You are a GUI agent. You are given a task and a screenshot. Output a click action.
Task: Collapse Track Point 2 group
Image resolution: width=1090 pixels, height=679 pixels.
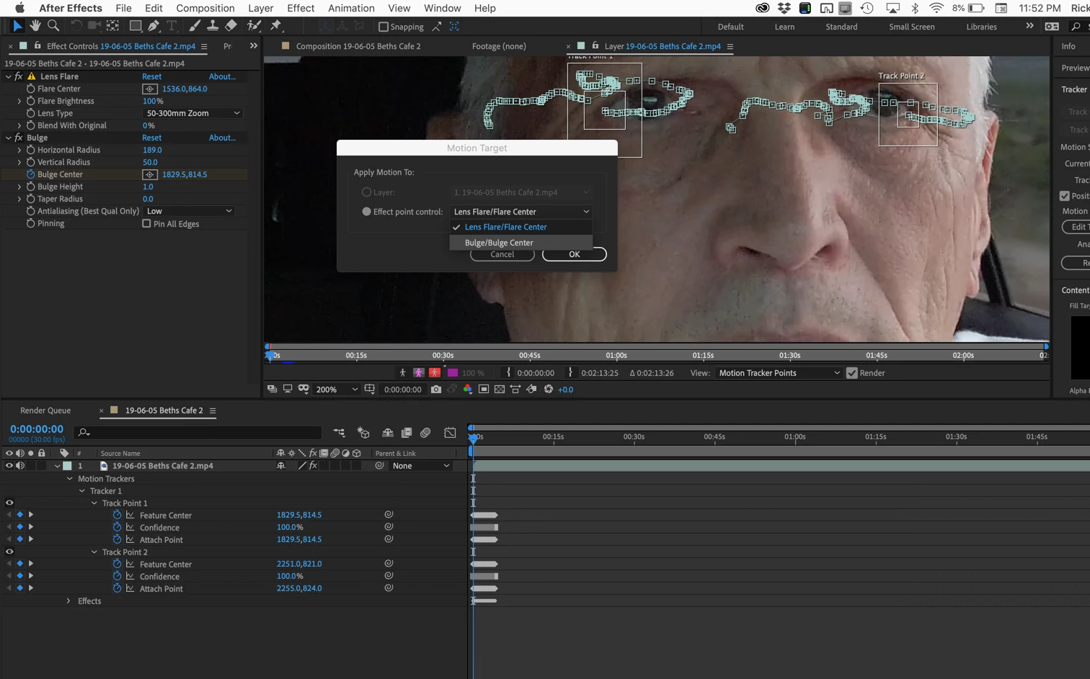tap(94, 552)
